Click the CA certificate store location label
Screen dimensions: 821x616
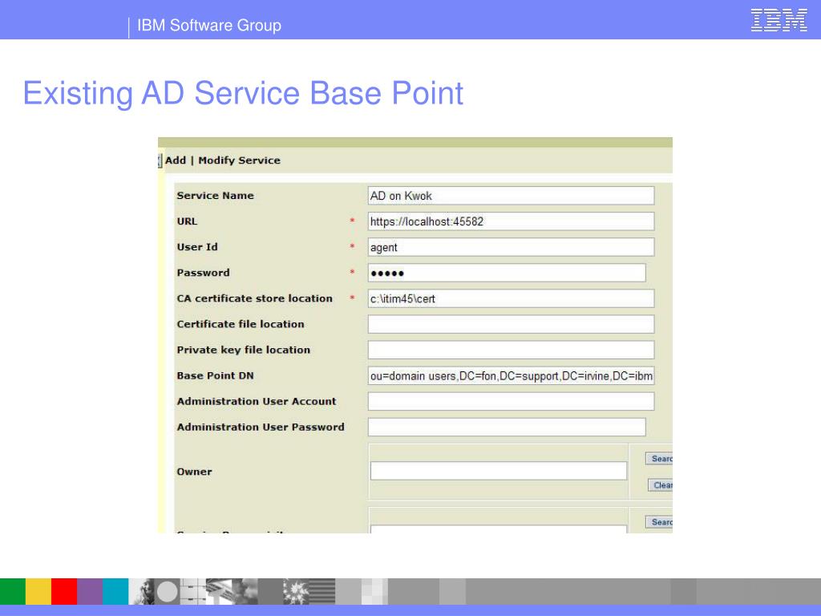pos(254,298)
